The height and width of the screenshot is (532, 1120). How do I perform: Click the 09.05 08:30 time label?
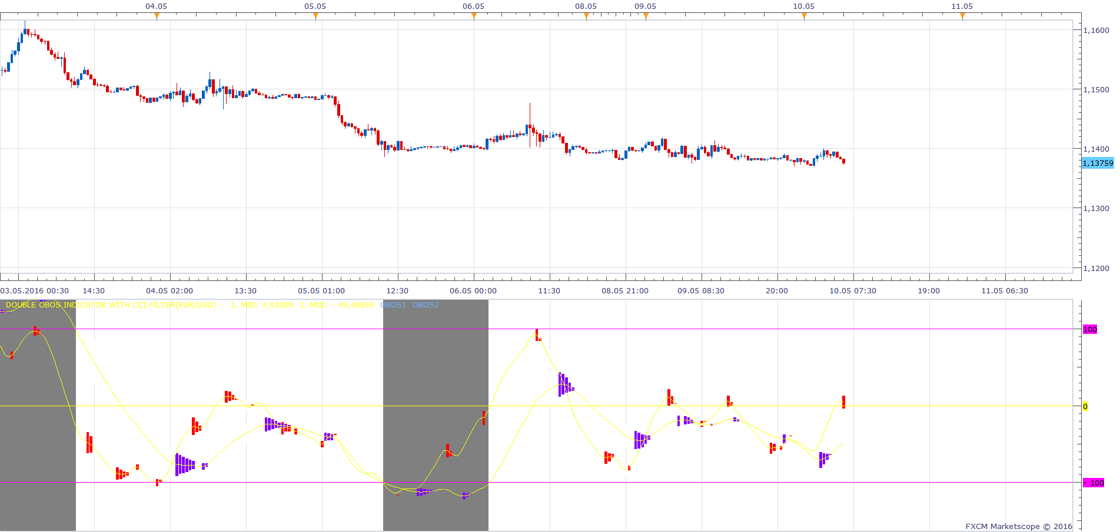click(701, 290)
